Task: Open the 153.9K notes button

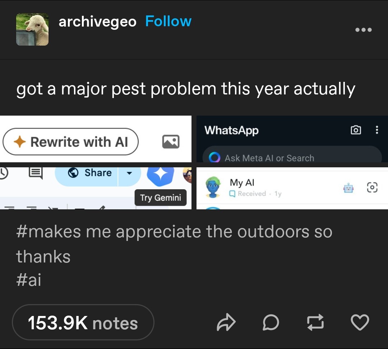Action: 83,322
